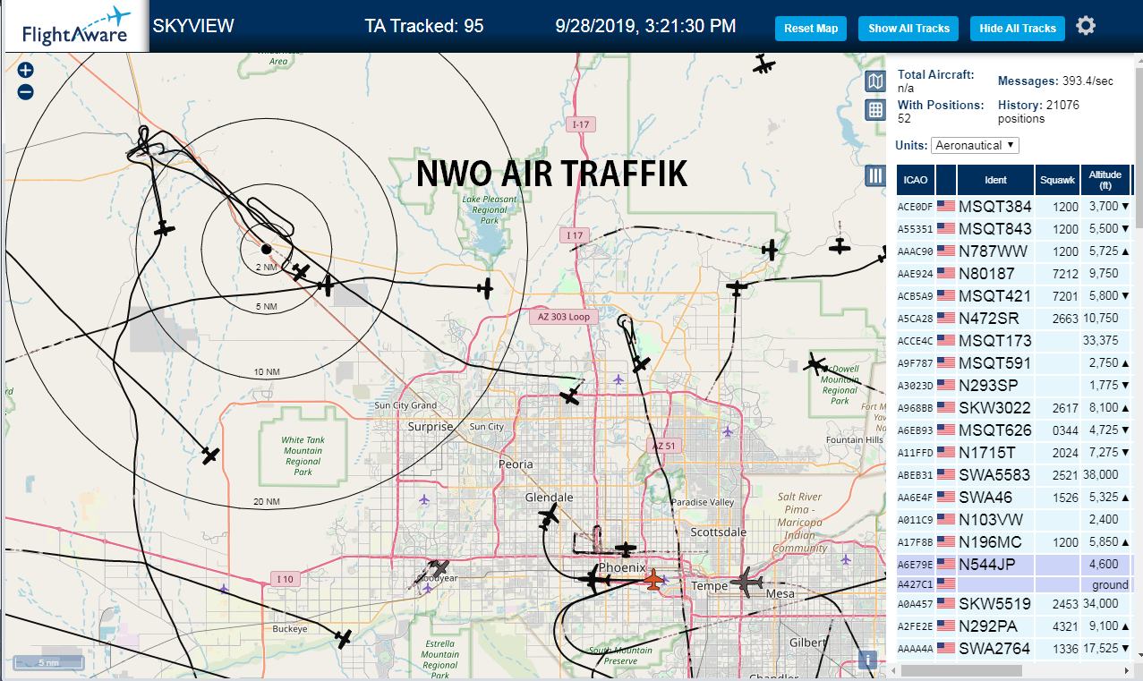
Task: Sort table by Ident column header
Action: [995, 180]
